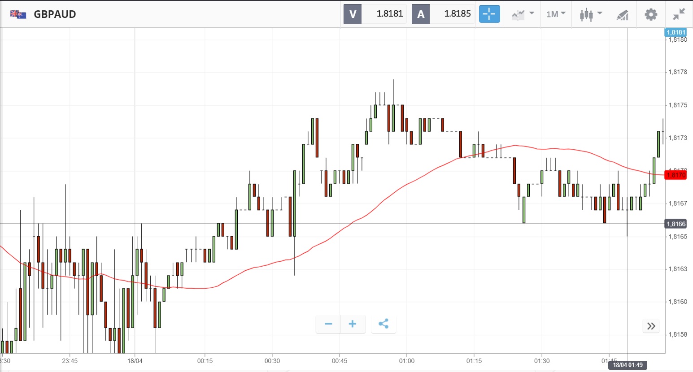Open the candlestick chart type dropdown
This screenshot has height=372, width=693.
point(590,14)
